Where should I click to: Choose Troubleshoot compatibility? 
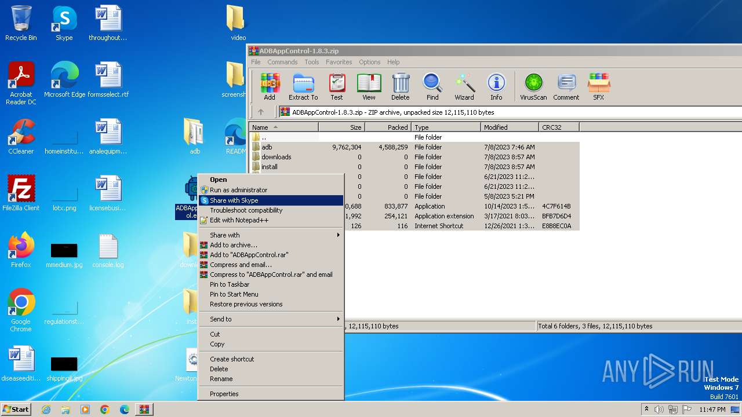click(x=271, y=210)
